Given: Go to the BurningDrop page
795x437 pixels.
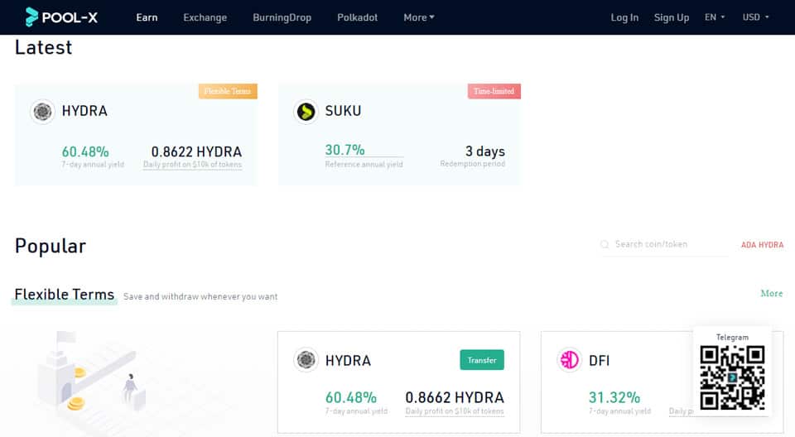Looking at the screenshot, I should click(282, 17).
